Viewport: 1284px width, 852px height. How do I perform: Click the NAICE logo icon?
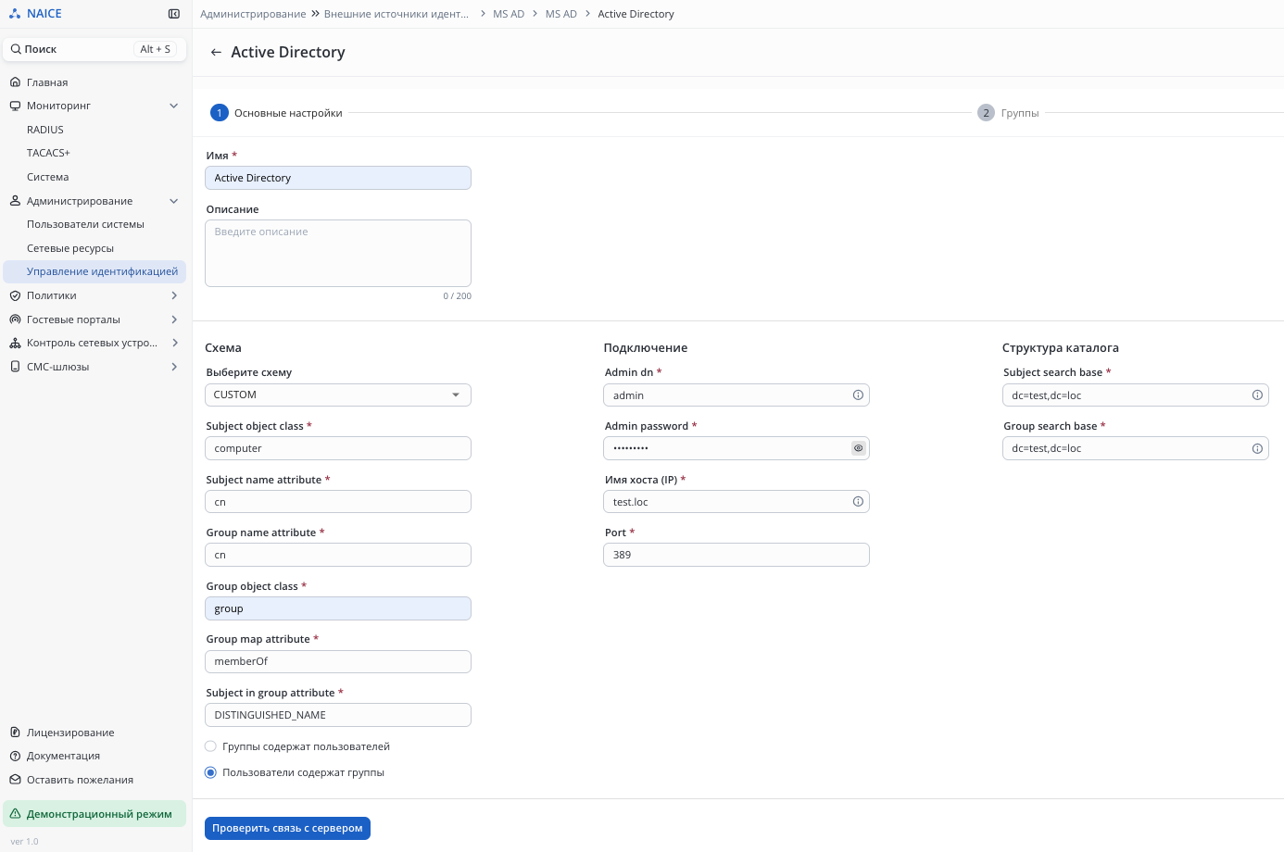[15, 14]
